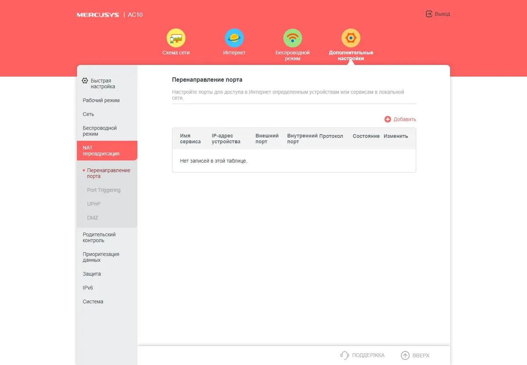
Task: Click the plus icon next to Добавить
Action: coord(388,119)
